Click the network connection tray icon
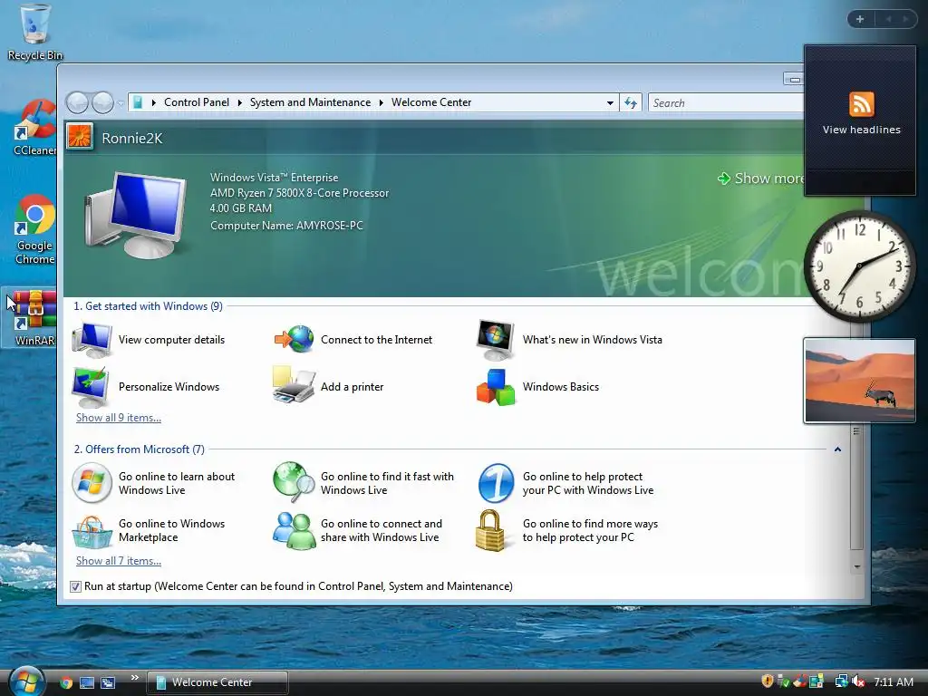Viewport: 928px width, 696px height. 841,681
